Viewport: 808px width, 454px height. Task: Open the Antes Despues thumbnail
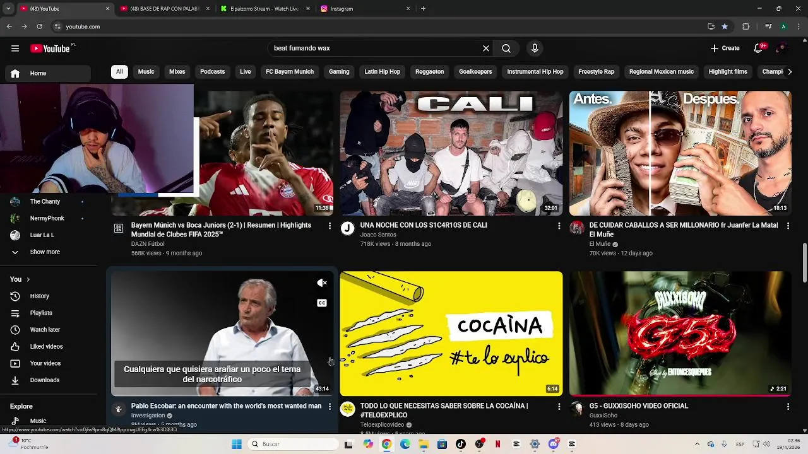[680, 153]
